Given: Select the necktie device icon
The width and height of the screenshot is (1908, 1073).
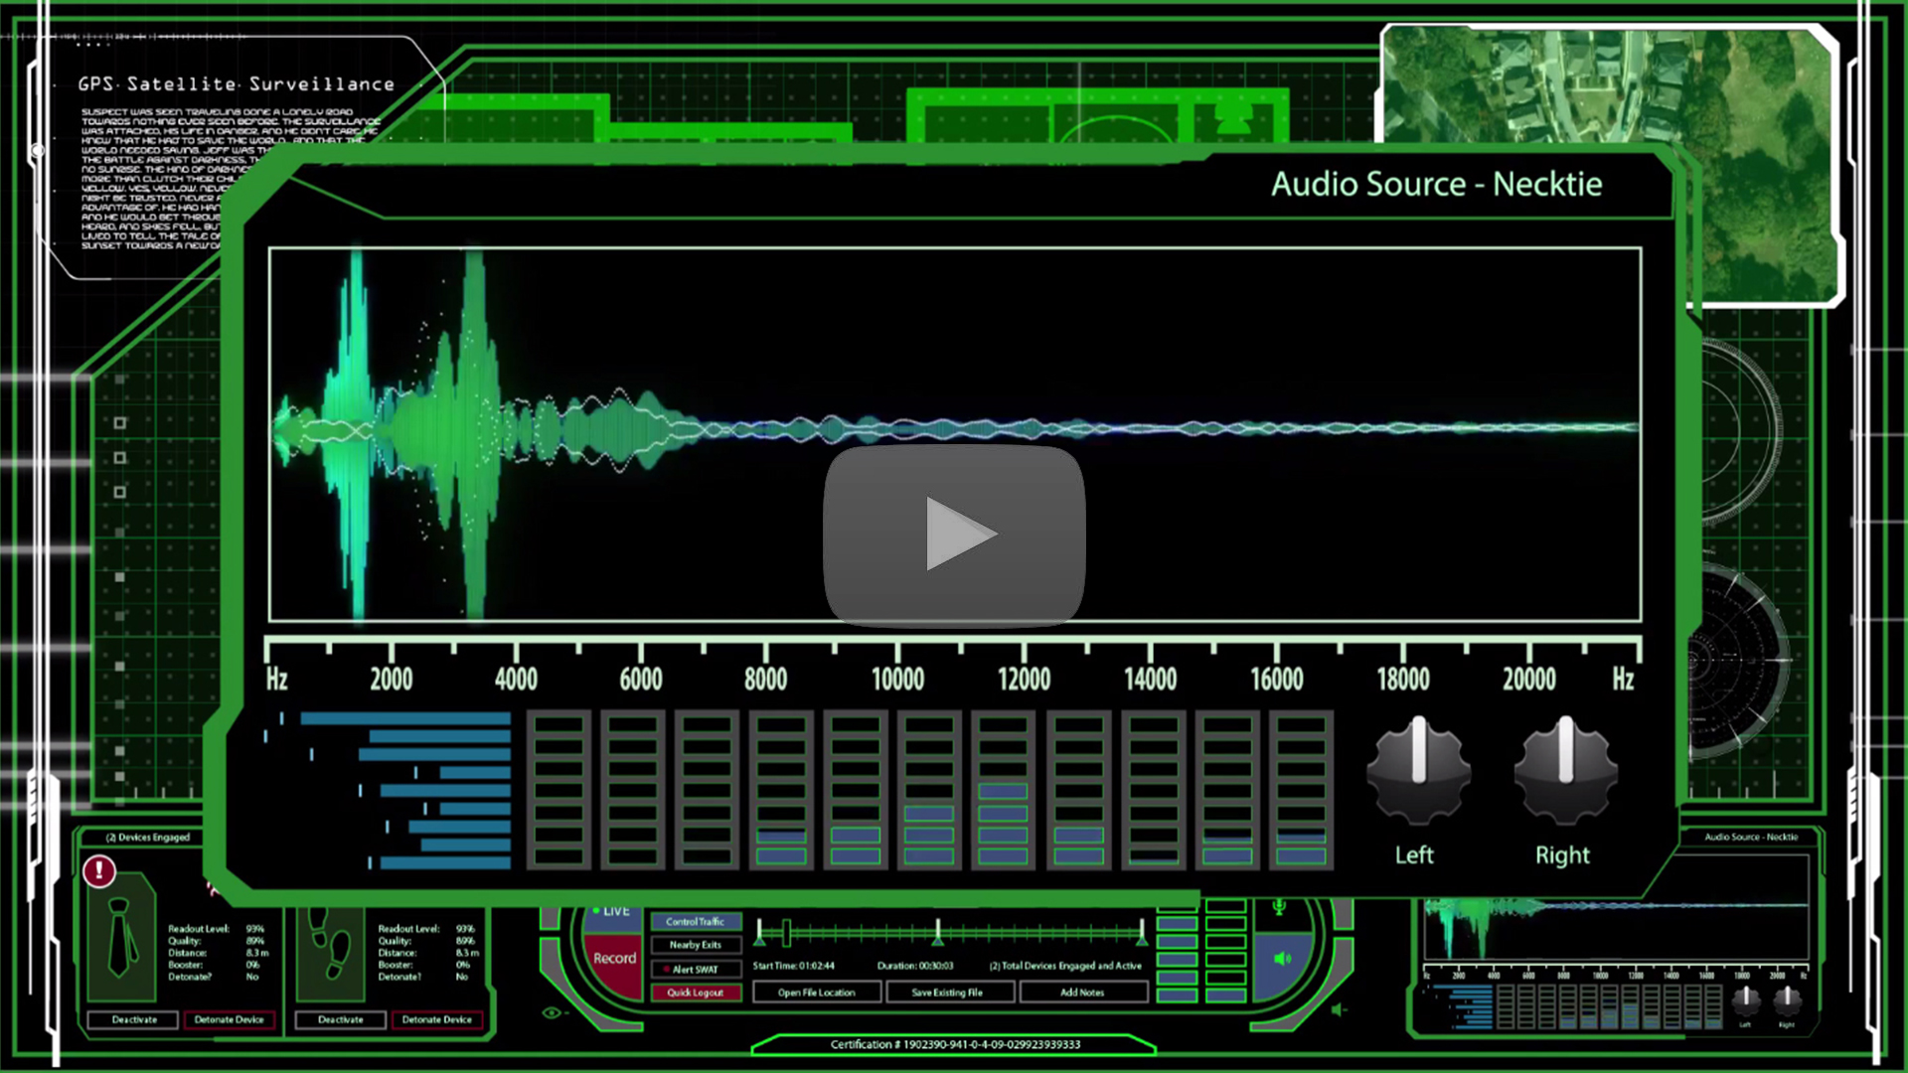Looking at the screenshot, I should [121, 938].
